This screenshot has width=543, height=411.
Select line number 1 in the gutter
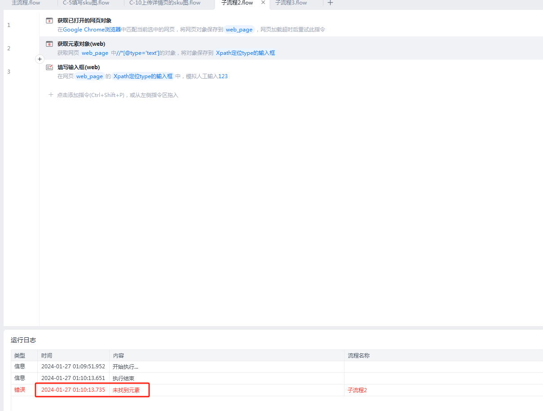pos(9,25)
